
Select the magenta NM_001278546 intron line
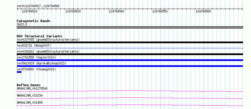130,91
